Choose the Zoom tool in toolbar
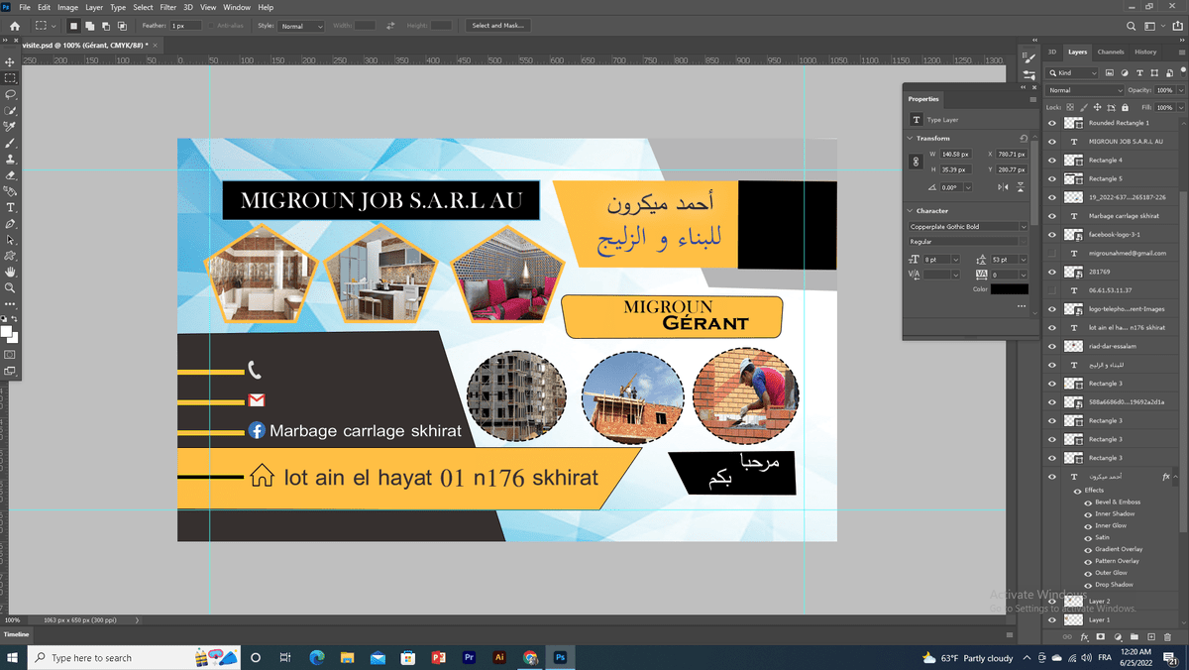1189x670 pixels. 10,287
